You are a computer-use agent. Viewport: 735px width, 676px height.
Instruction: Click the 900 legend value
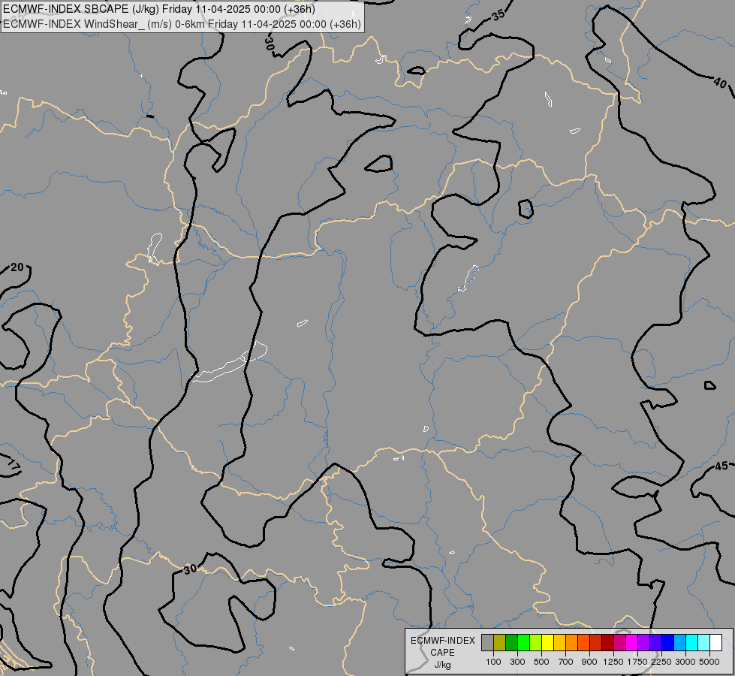[589, 662]
